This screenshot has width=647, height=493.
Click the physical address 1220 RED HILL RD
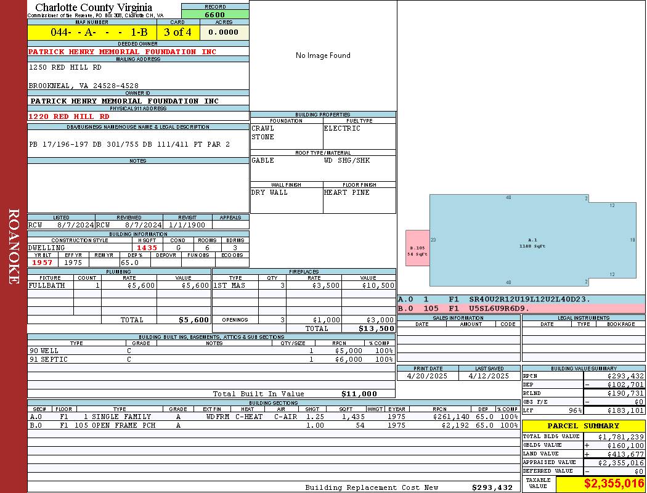point(69,116)
